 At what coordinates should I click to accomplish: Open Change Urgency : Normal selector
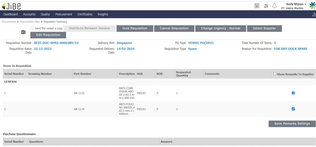tap(220, 28)
